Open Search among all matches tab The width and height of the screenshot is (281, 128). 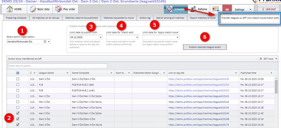click(x=170, y=18)
